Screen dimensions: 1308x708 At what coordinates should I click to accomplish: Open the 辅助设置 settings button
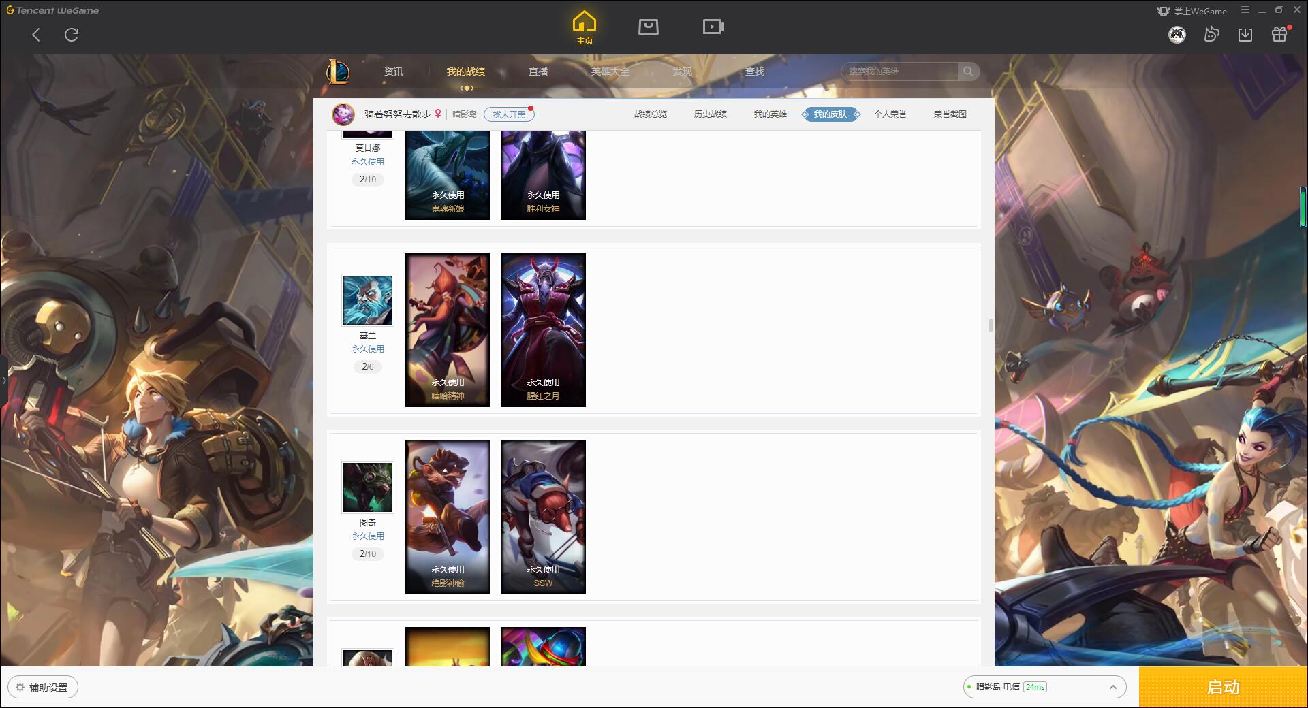coord(43,688)
